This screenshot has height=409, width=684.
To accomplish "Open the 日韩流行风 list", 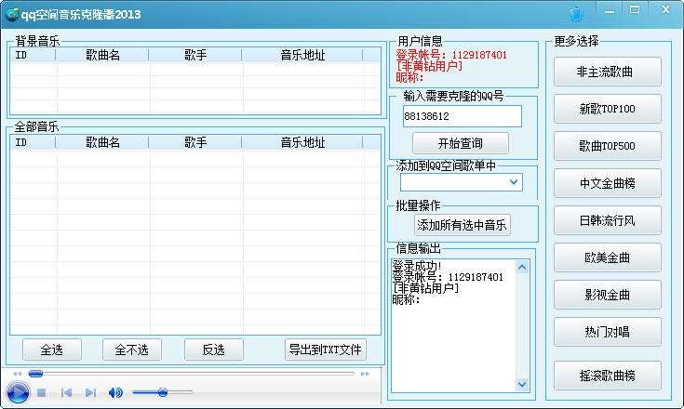I will click(607, 221).
